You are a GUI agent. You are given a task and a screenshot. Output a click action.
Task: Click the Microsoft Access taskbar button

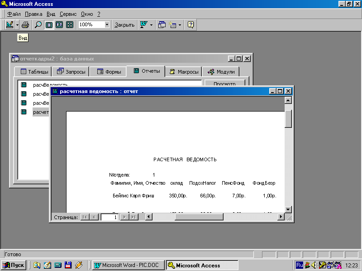click(202, 265)
